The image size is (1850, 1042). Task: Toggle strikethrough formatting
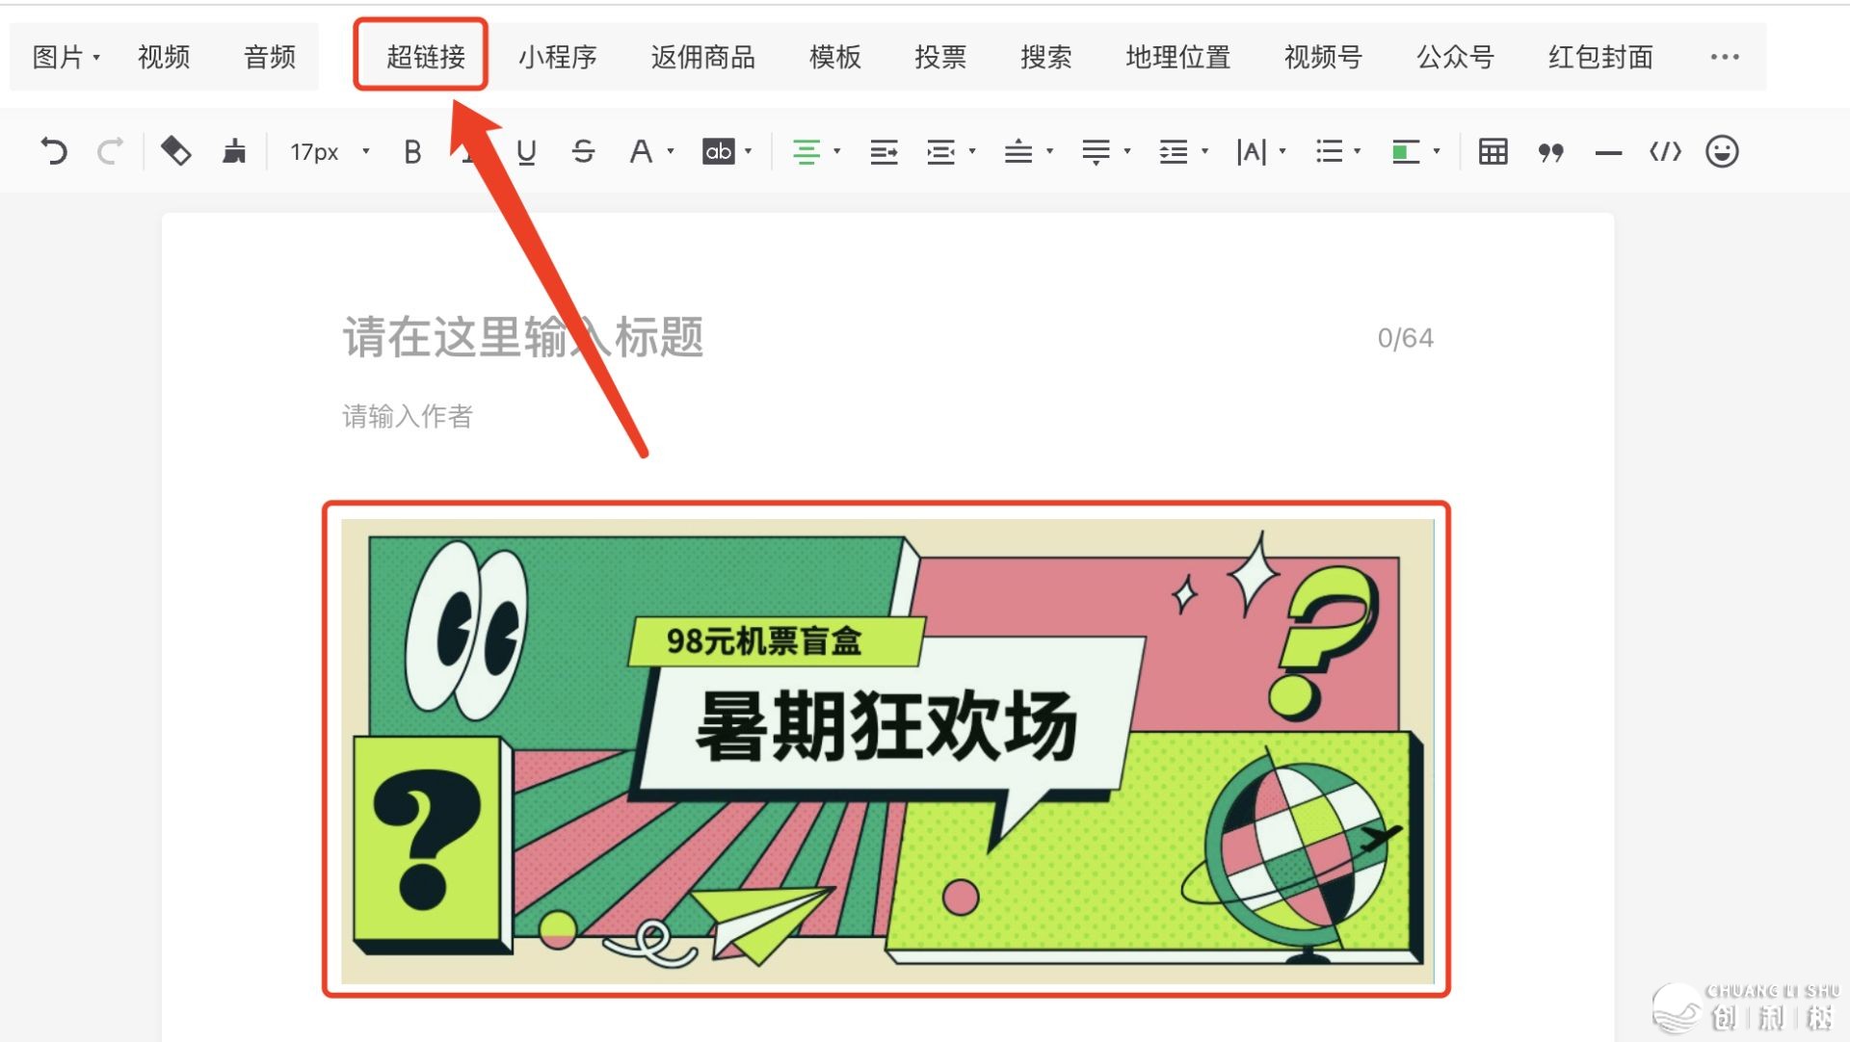(x=583, y=151)
